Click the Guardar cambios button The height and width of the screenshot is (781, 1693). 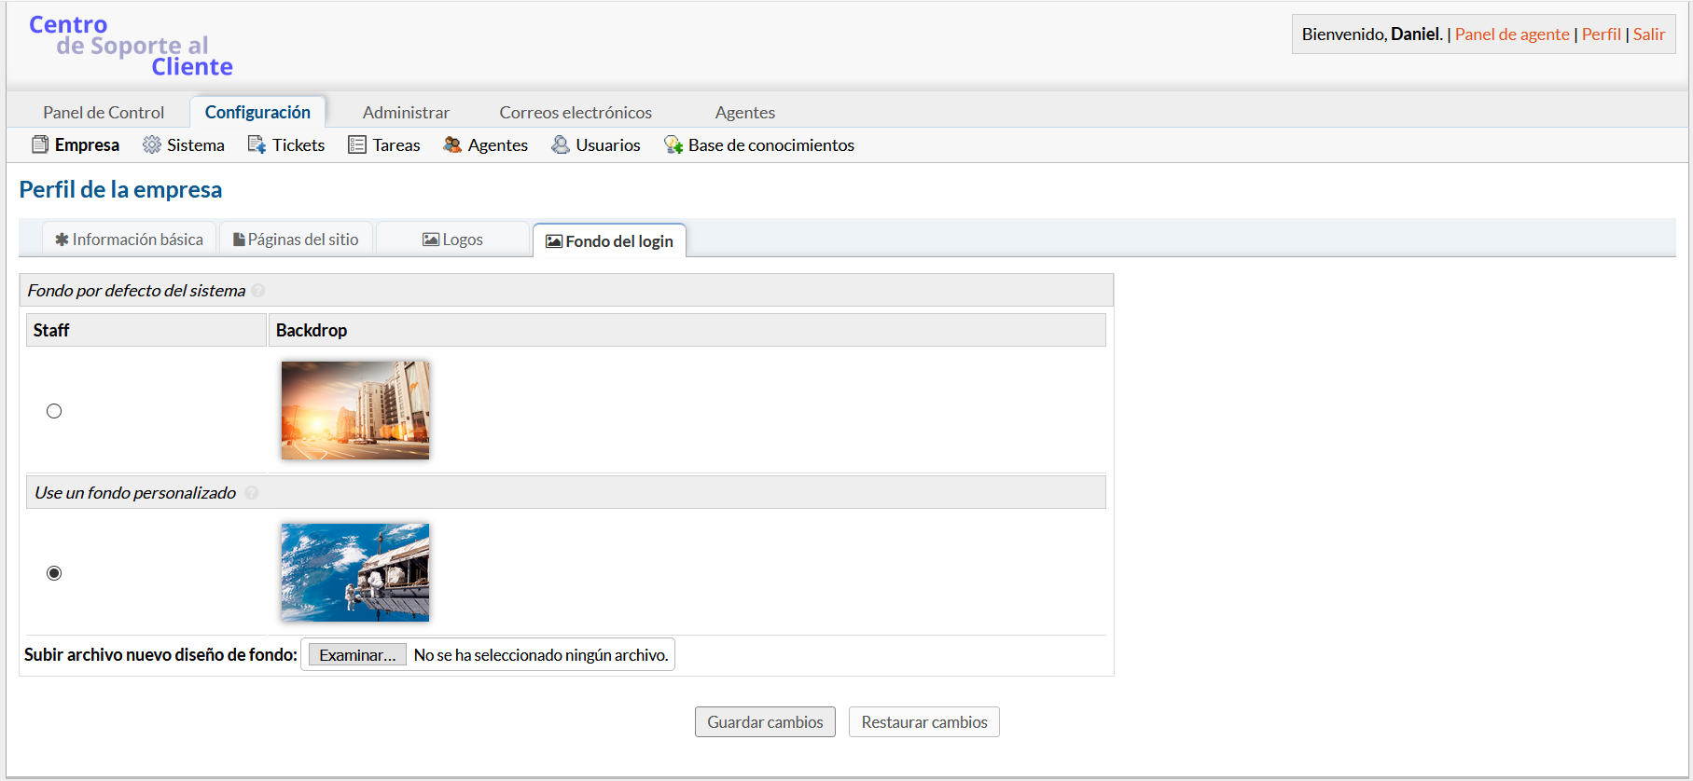tap(765, 722)
